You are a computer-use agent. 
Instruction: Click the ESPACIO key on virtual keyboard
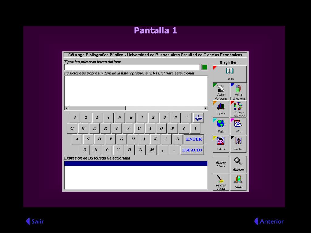click(192, 150)
